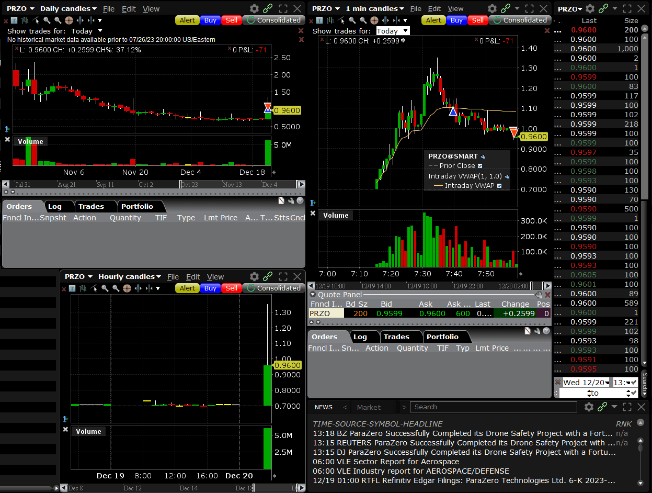The image size is (652, 493).
Task: Open the settings gear of the Daily candles chart
Action: coord(254,9)
